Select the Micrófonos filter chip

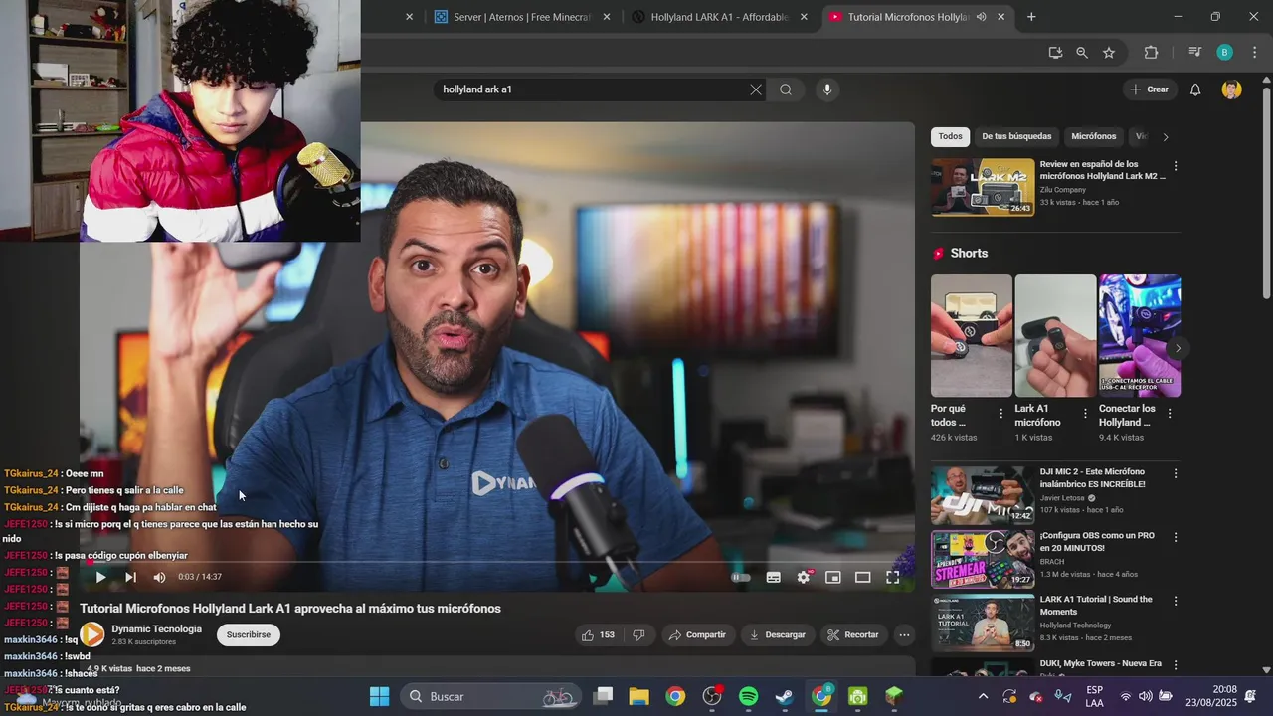1094,136
